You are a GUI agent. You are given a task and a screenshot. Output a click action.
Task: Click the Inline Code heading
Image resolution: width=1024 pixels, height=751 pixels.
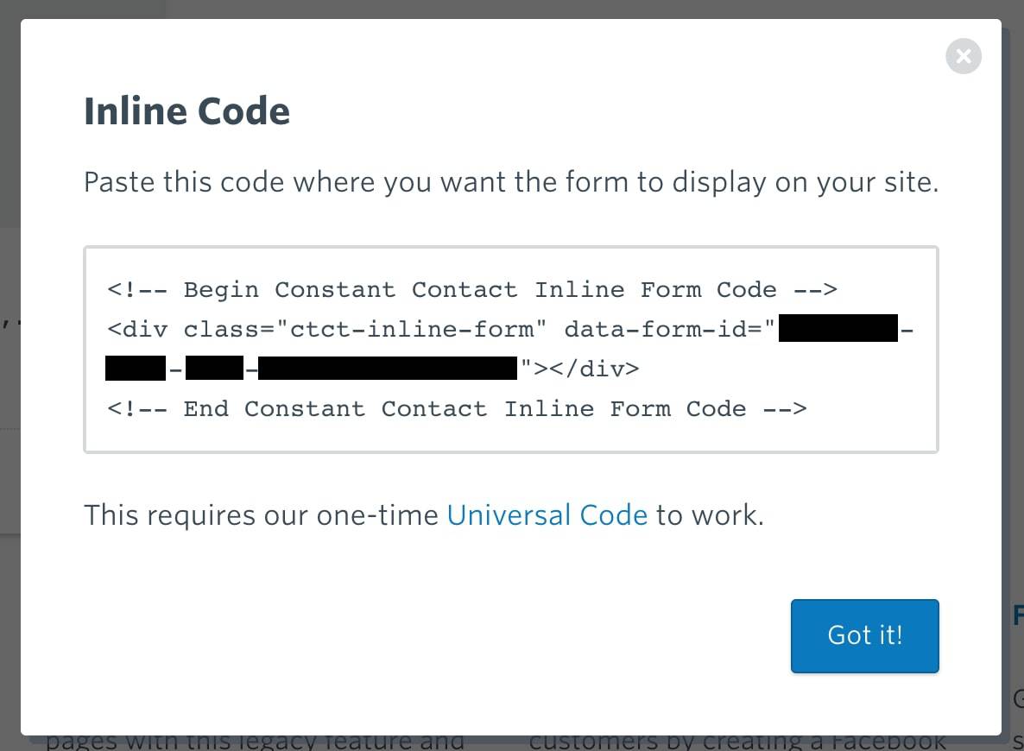(x=186, y=110)
